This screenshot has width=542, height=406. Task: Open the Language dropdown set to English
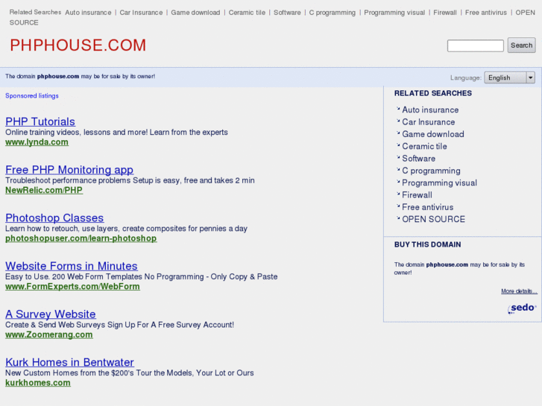click(x=509, y=77)
